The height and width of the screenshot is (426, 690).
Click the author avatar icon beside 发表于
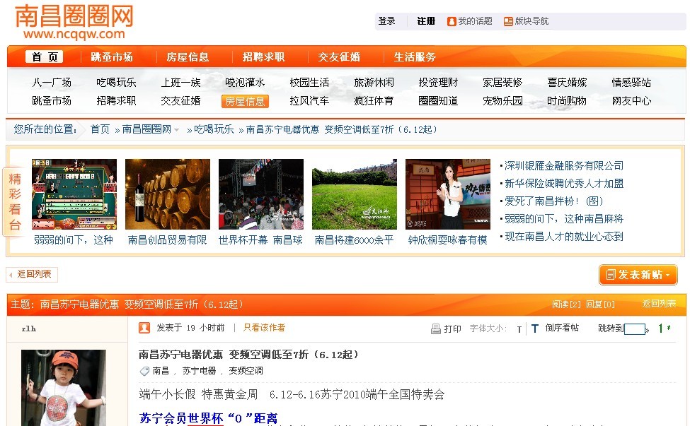144,328
